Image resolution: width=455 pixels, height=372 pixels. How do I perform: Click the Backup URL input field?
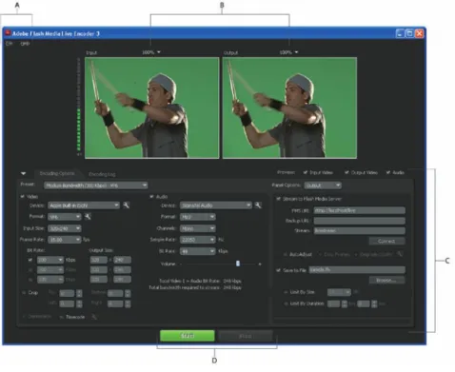tap(360, 221)
